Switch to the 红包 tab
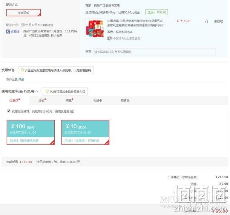The image size is (230, 215). 41,100
